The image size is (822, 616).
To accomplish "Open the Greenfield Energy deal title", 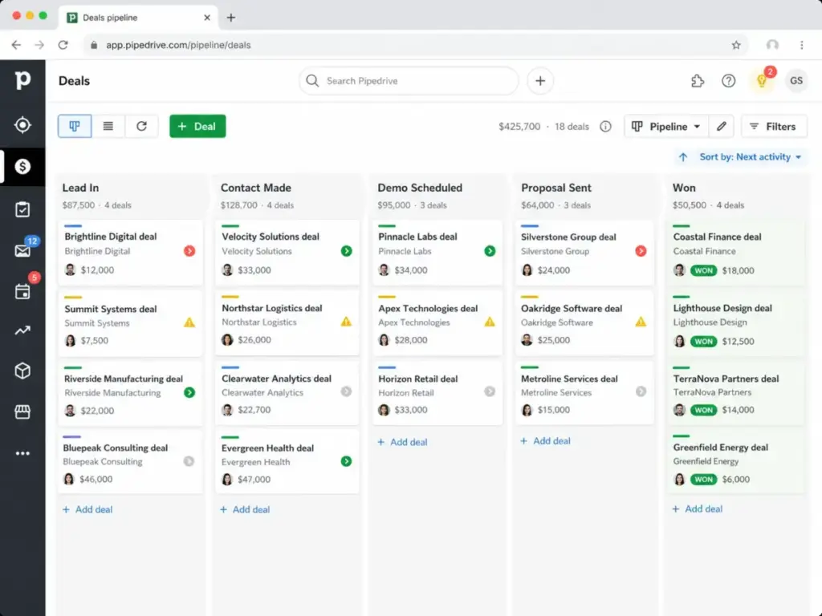I will pos(721,448).
